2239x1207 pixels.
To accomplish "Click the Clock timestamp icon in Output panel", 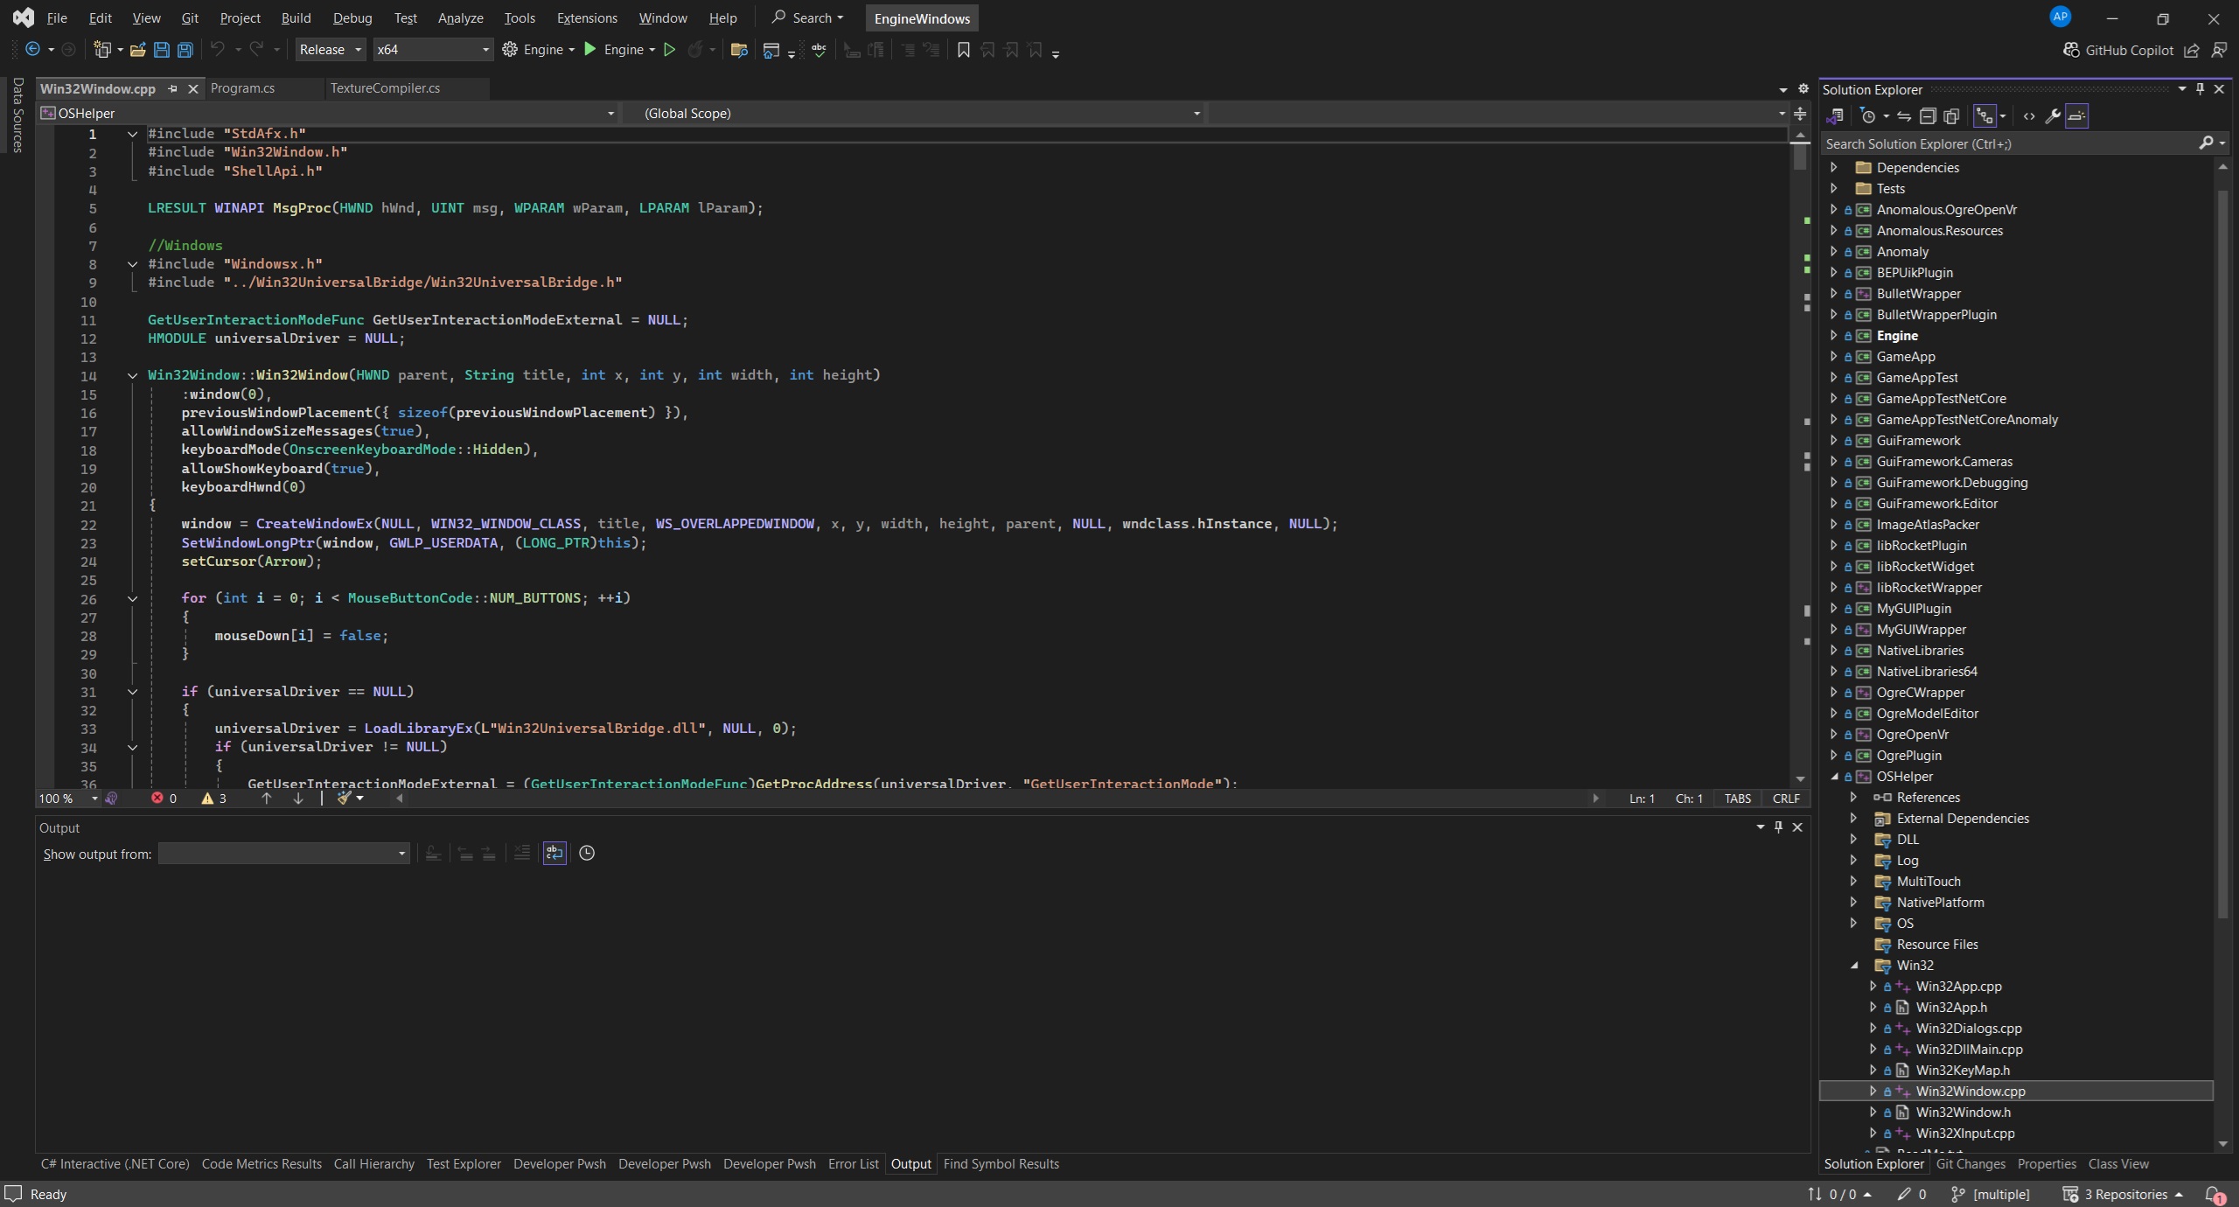I will pyautogui.click(x=587, y=853).
